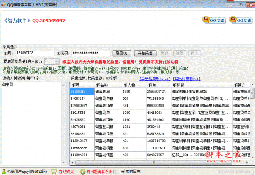Click the shopping cart icon for online purchase

coord(54,172)
